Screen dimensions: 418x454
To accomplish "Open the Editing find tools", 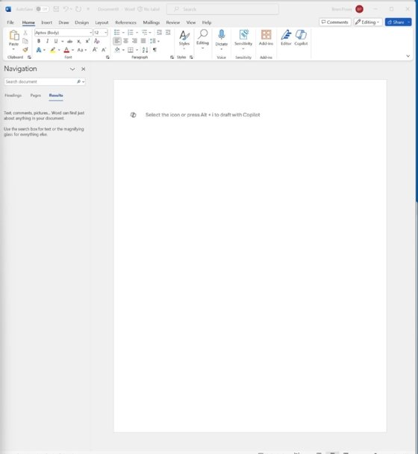I will (202, 38).
